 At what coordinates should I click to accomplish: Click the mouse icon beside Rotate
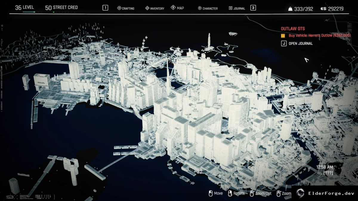230,194
